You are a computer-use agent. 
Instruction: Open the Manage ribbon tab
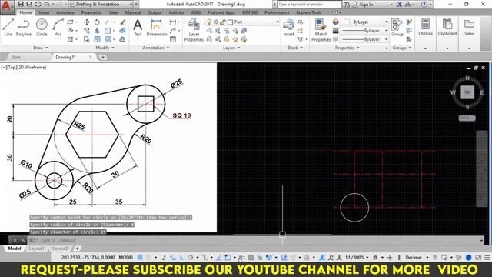(133, 12)
